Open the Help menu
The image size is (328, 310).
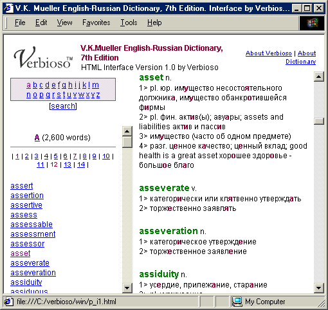[154, 23]
